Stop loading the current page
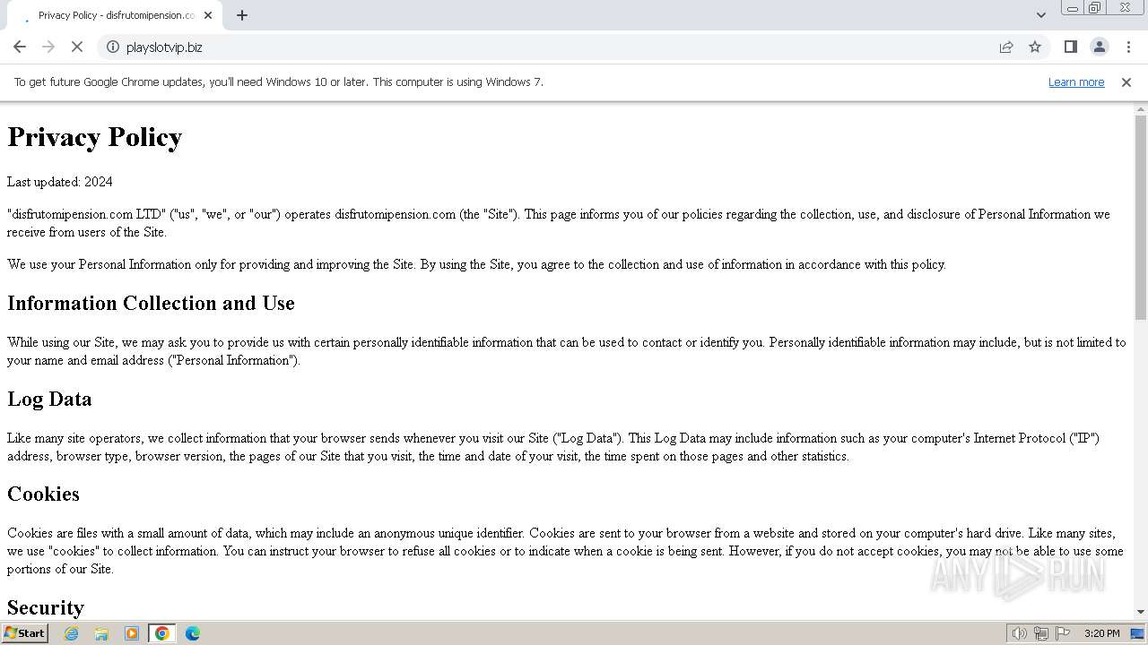 tap(77, 47)
